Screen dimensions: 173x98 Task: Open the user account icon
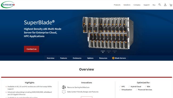click(x=165, y=5)
